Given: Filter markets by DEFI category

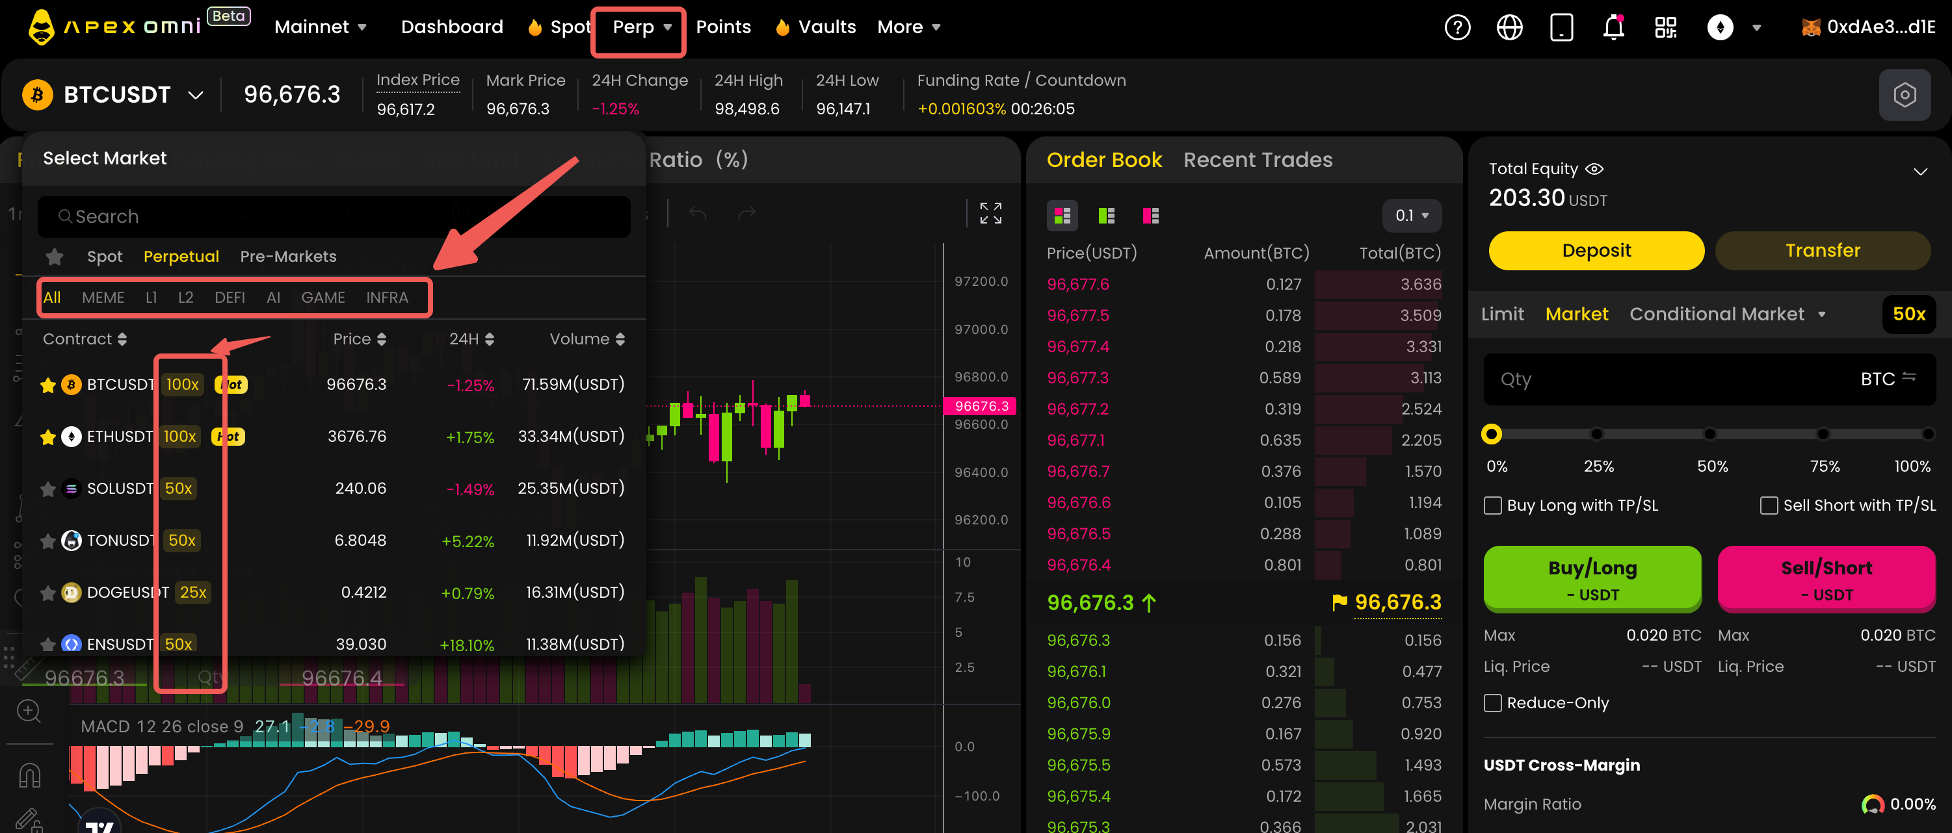Looking at the screenshot, I should click(x=230, y=298).
